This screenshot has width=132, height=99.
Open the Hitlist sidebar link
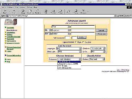(9, 51)
